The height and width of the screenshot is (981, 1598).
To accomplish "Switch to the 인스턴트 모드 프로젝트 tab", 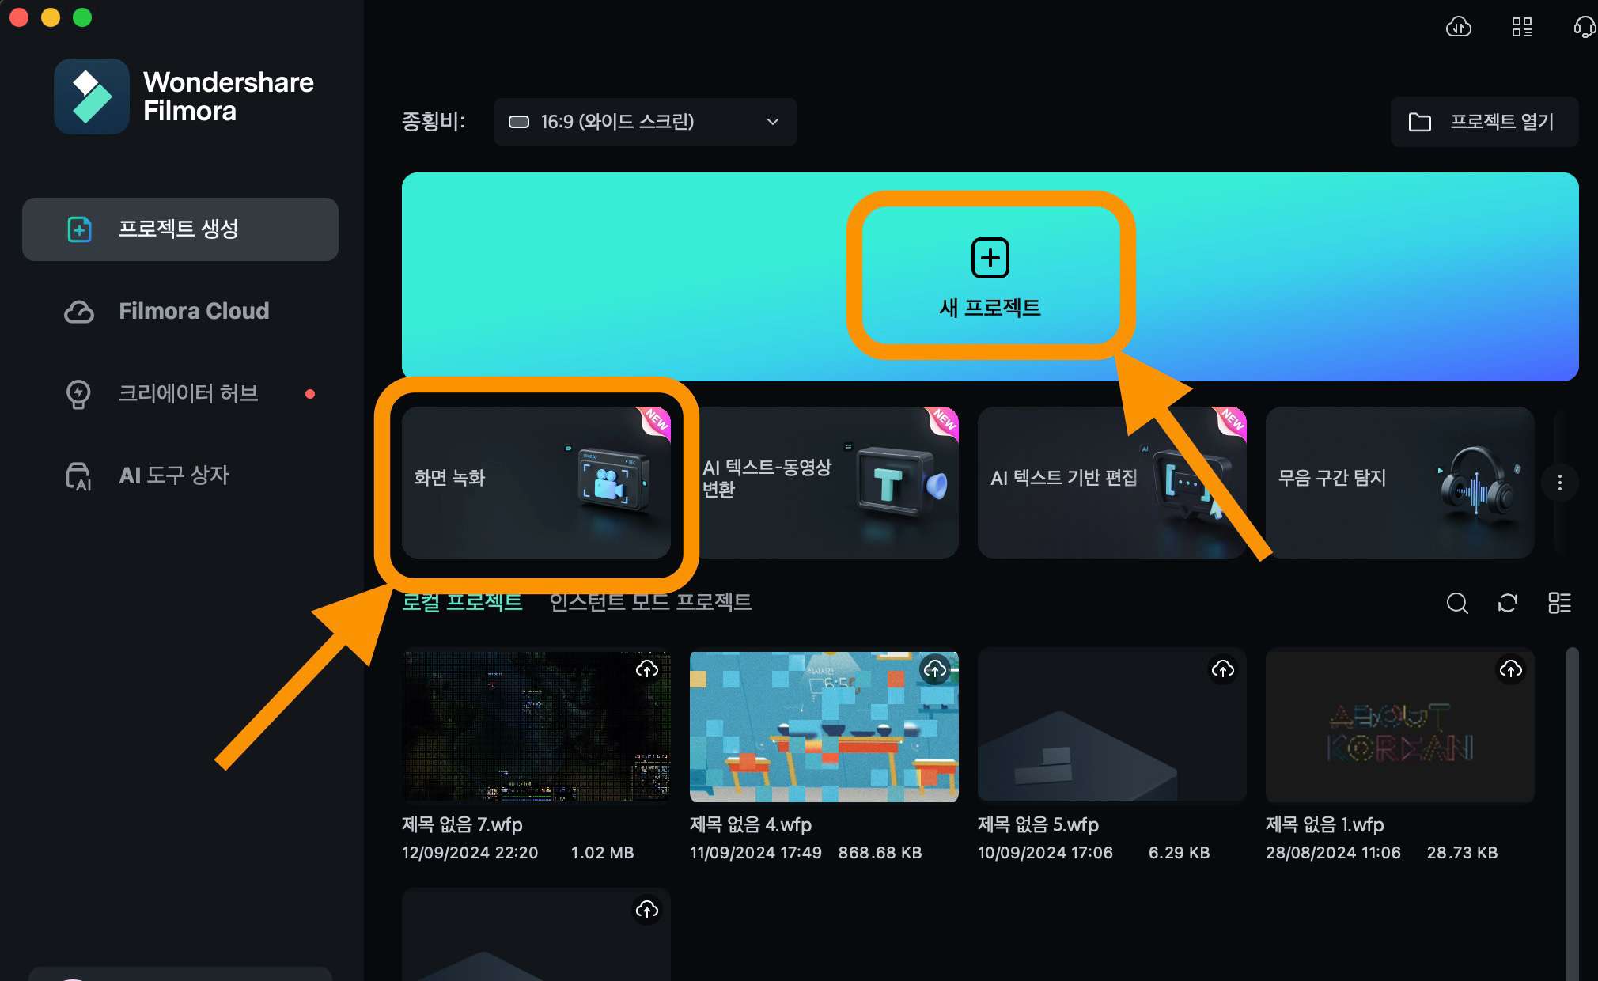I will click(x=650, y=602).
